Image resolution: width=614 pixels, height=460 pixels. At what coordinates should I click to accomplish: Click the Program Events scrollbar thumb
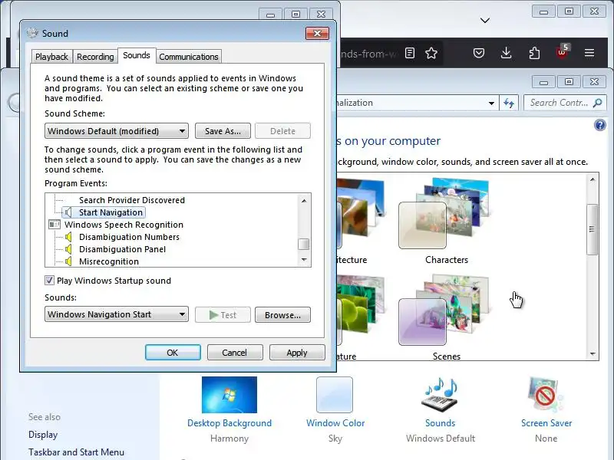[x=304, y=244]
